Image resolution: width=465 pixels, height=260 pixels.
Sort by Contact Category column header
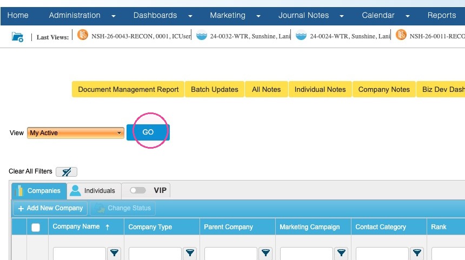pos(381,227)
